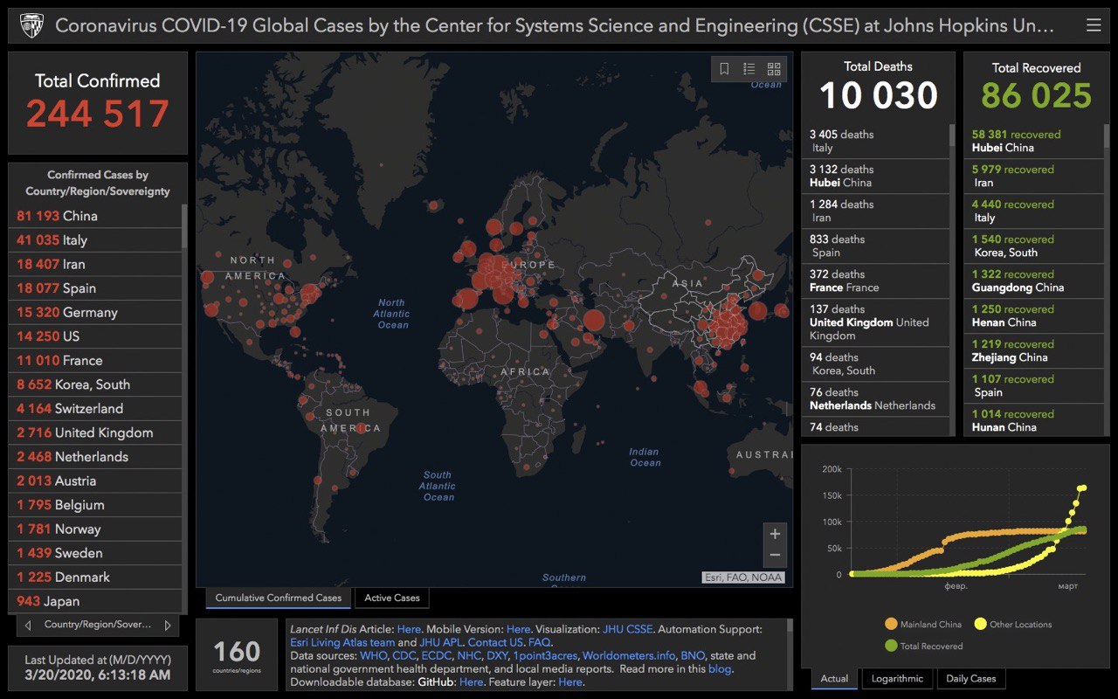
Task: Go to previous country list page arrow
Action: pos(28,625)
